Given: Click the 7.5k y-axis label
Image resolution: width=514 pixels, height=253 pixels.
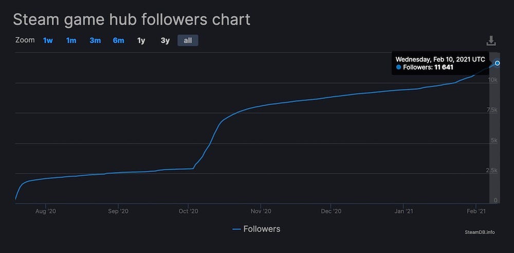Looking at the screenshot, I should click(490, 110).
